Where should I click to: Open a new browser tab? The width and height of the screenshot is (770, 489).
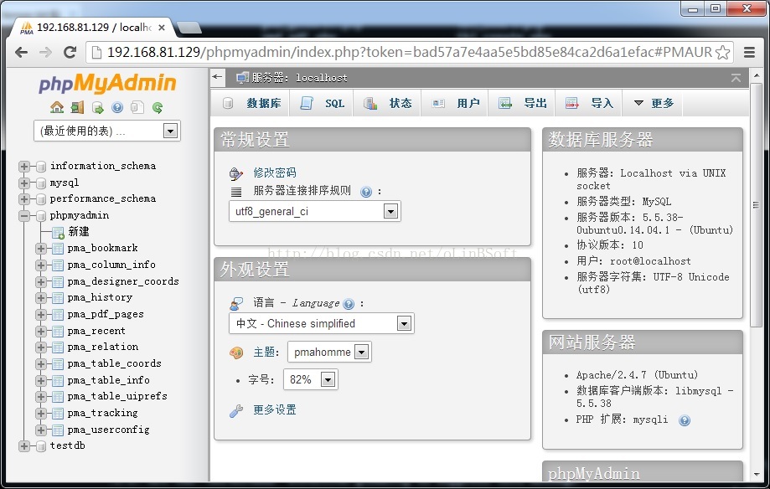click(189, 28)
